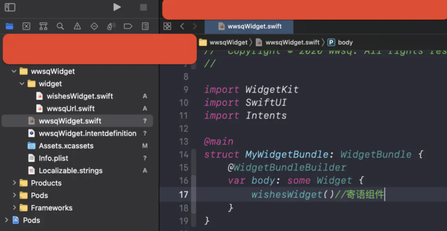Image resolution: width=447 pixels, height=231 pixels.
Task: Click 'MyWidgetBundle' struct name
Action: [x=287, y=155]
